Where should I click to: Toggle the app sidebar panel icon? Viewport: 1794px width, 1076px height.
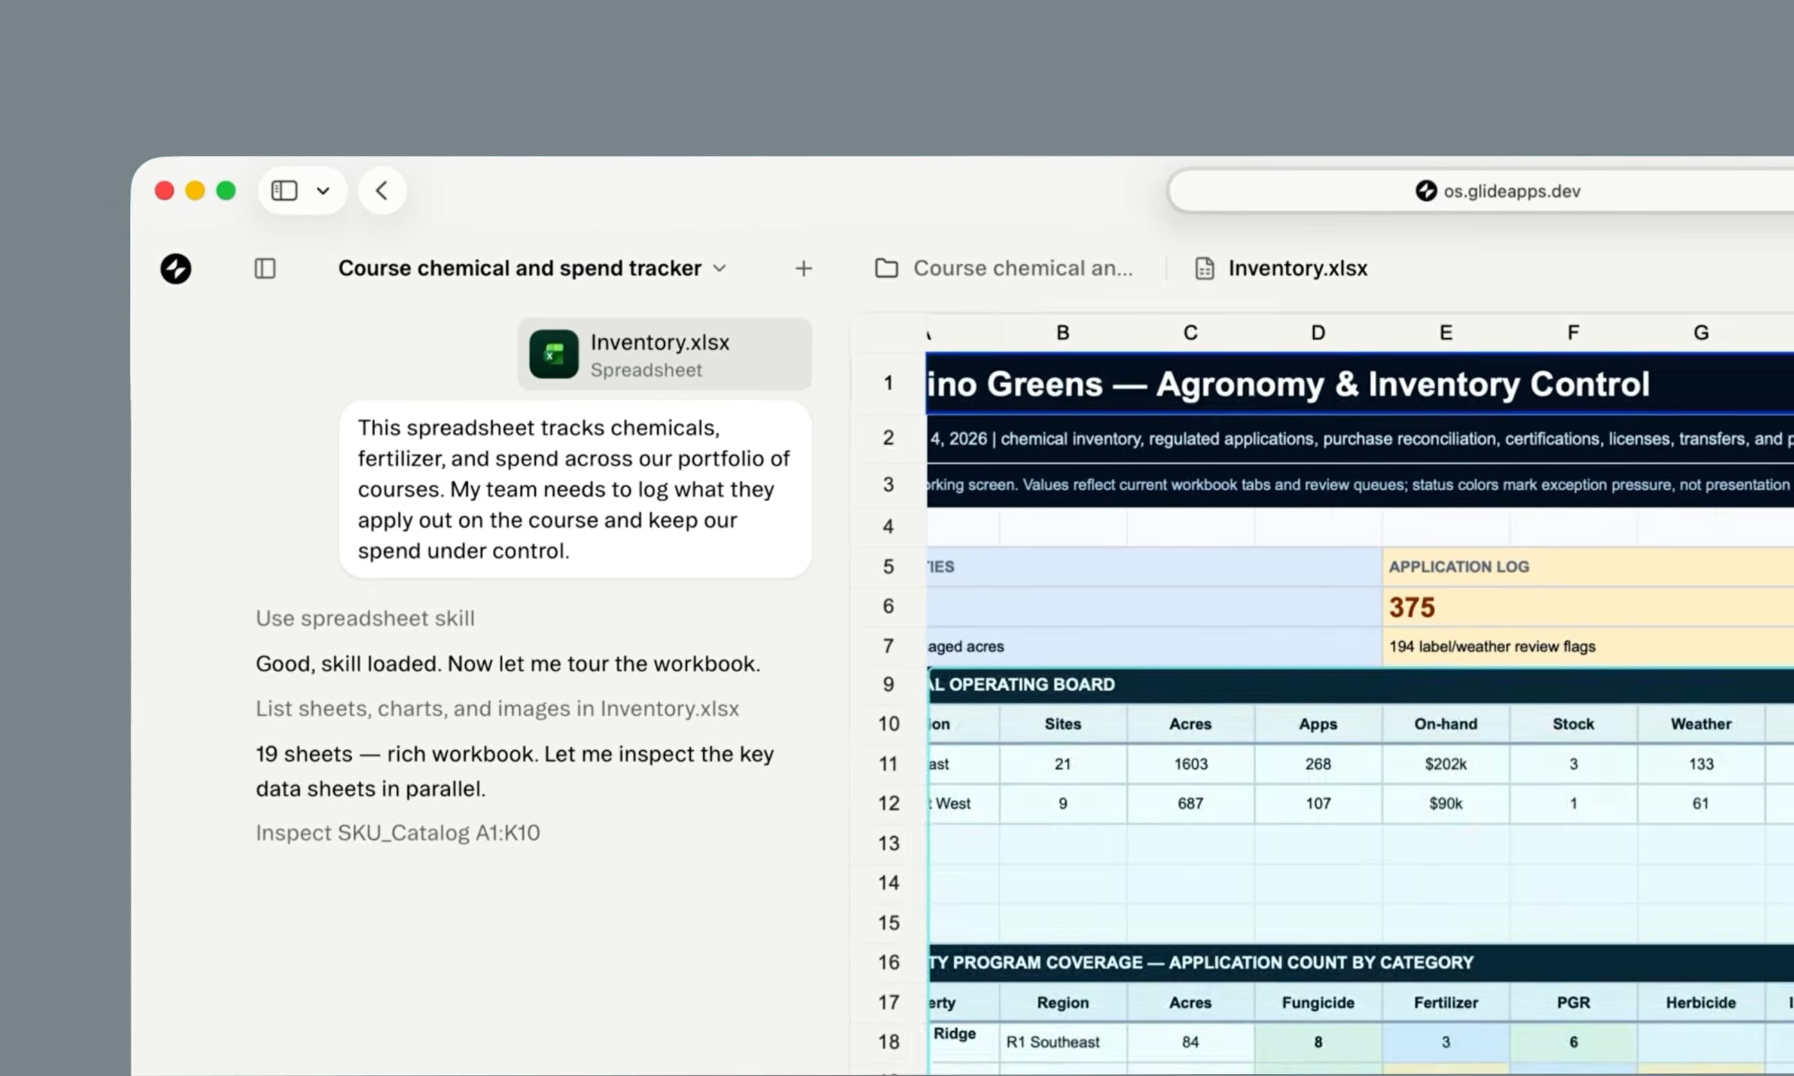(266, 268)
